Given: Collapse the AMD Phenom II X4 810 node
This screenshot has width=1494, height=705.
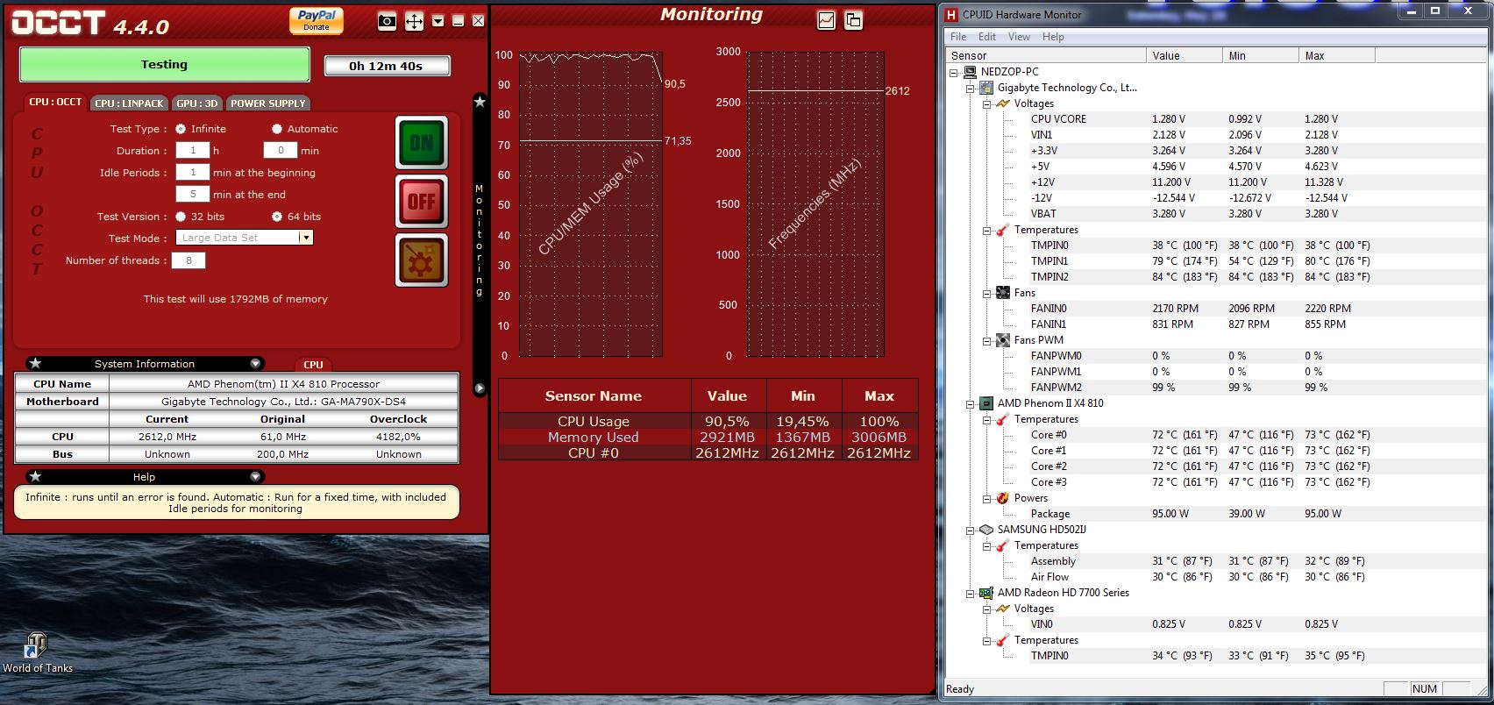Looking at the screenshot, I should [971, 403].
